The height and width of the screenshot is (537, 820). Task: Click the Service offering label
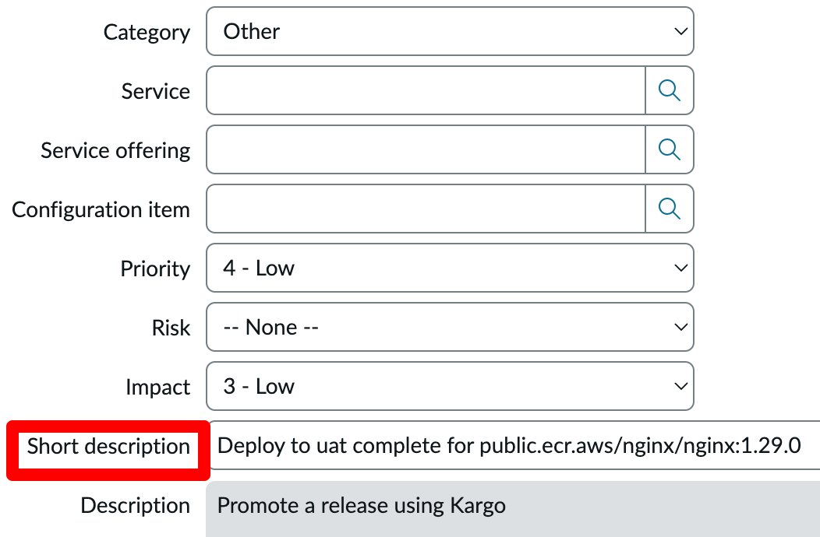click(x=115, y=151)
